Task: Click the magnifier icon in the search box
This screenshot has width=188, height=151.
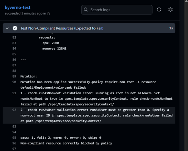Action: tap(86, 10)
